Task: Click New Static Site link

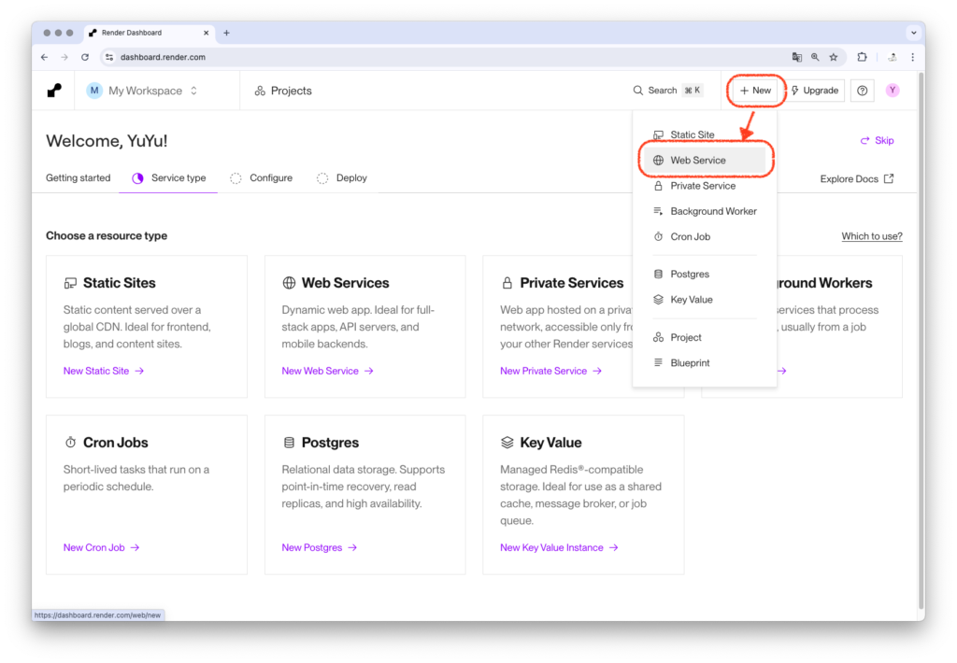Action: [103, 371]
